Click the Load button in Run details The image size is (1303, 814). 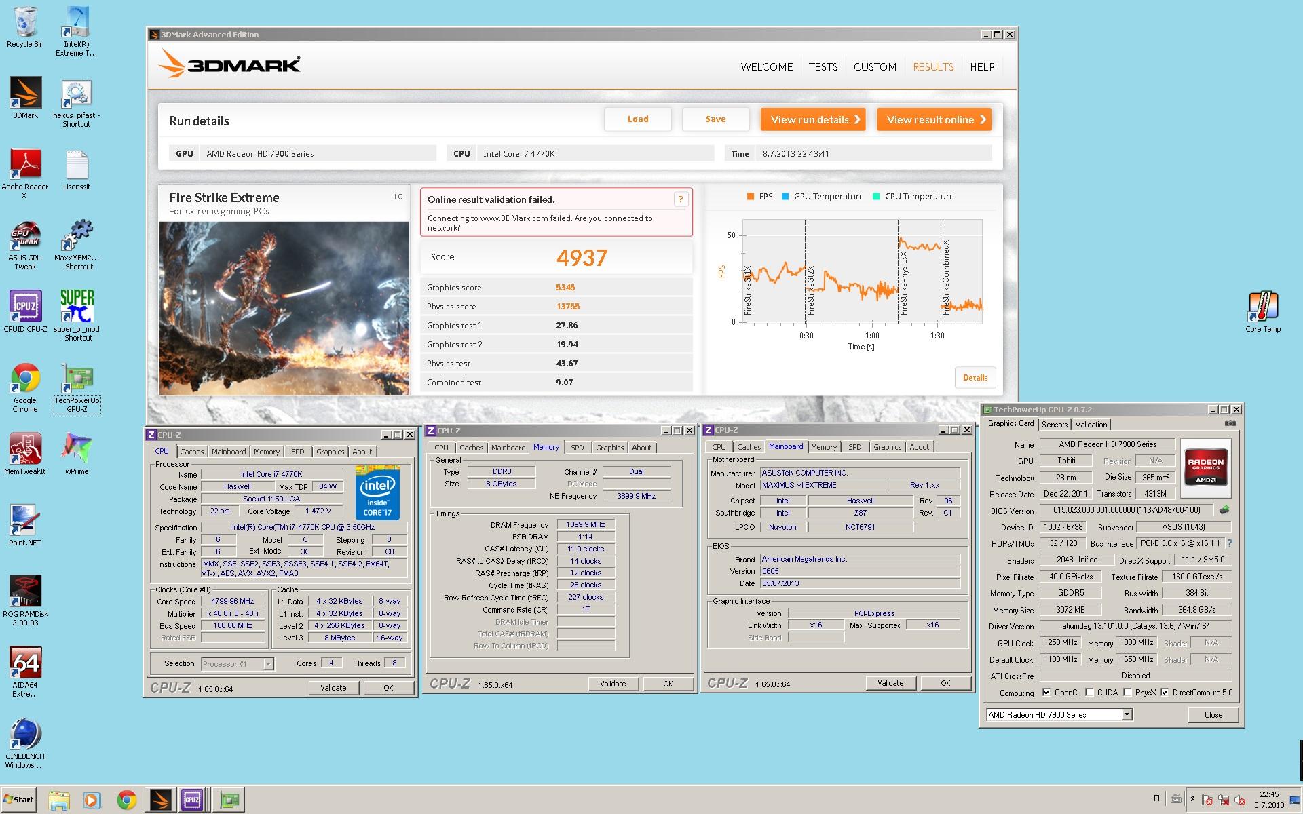(x=638, y=119)
